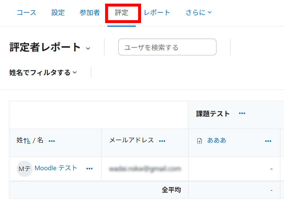Sort by 名 in the column header
This screenshot has width=284, height=203.
40,140
